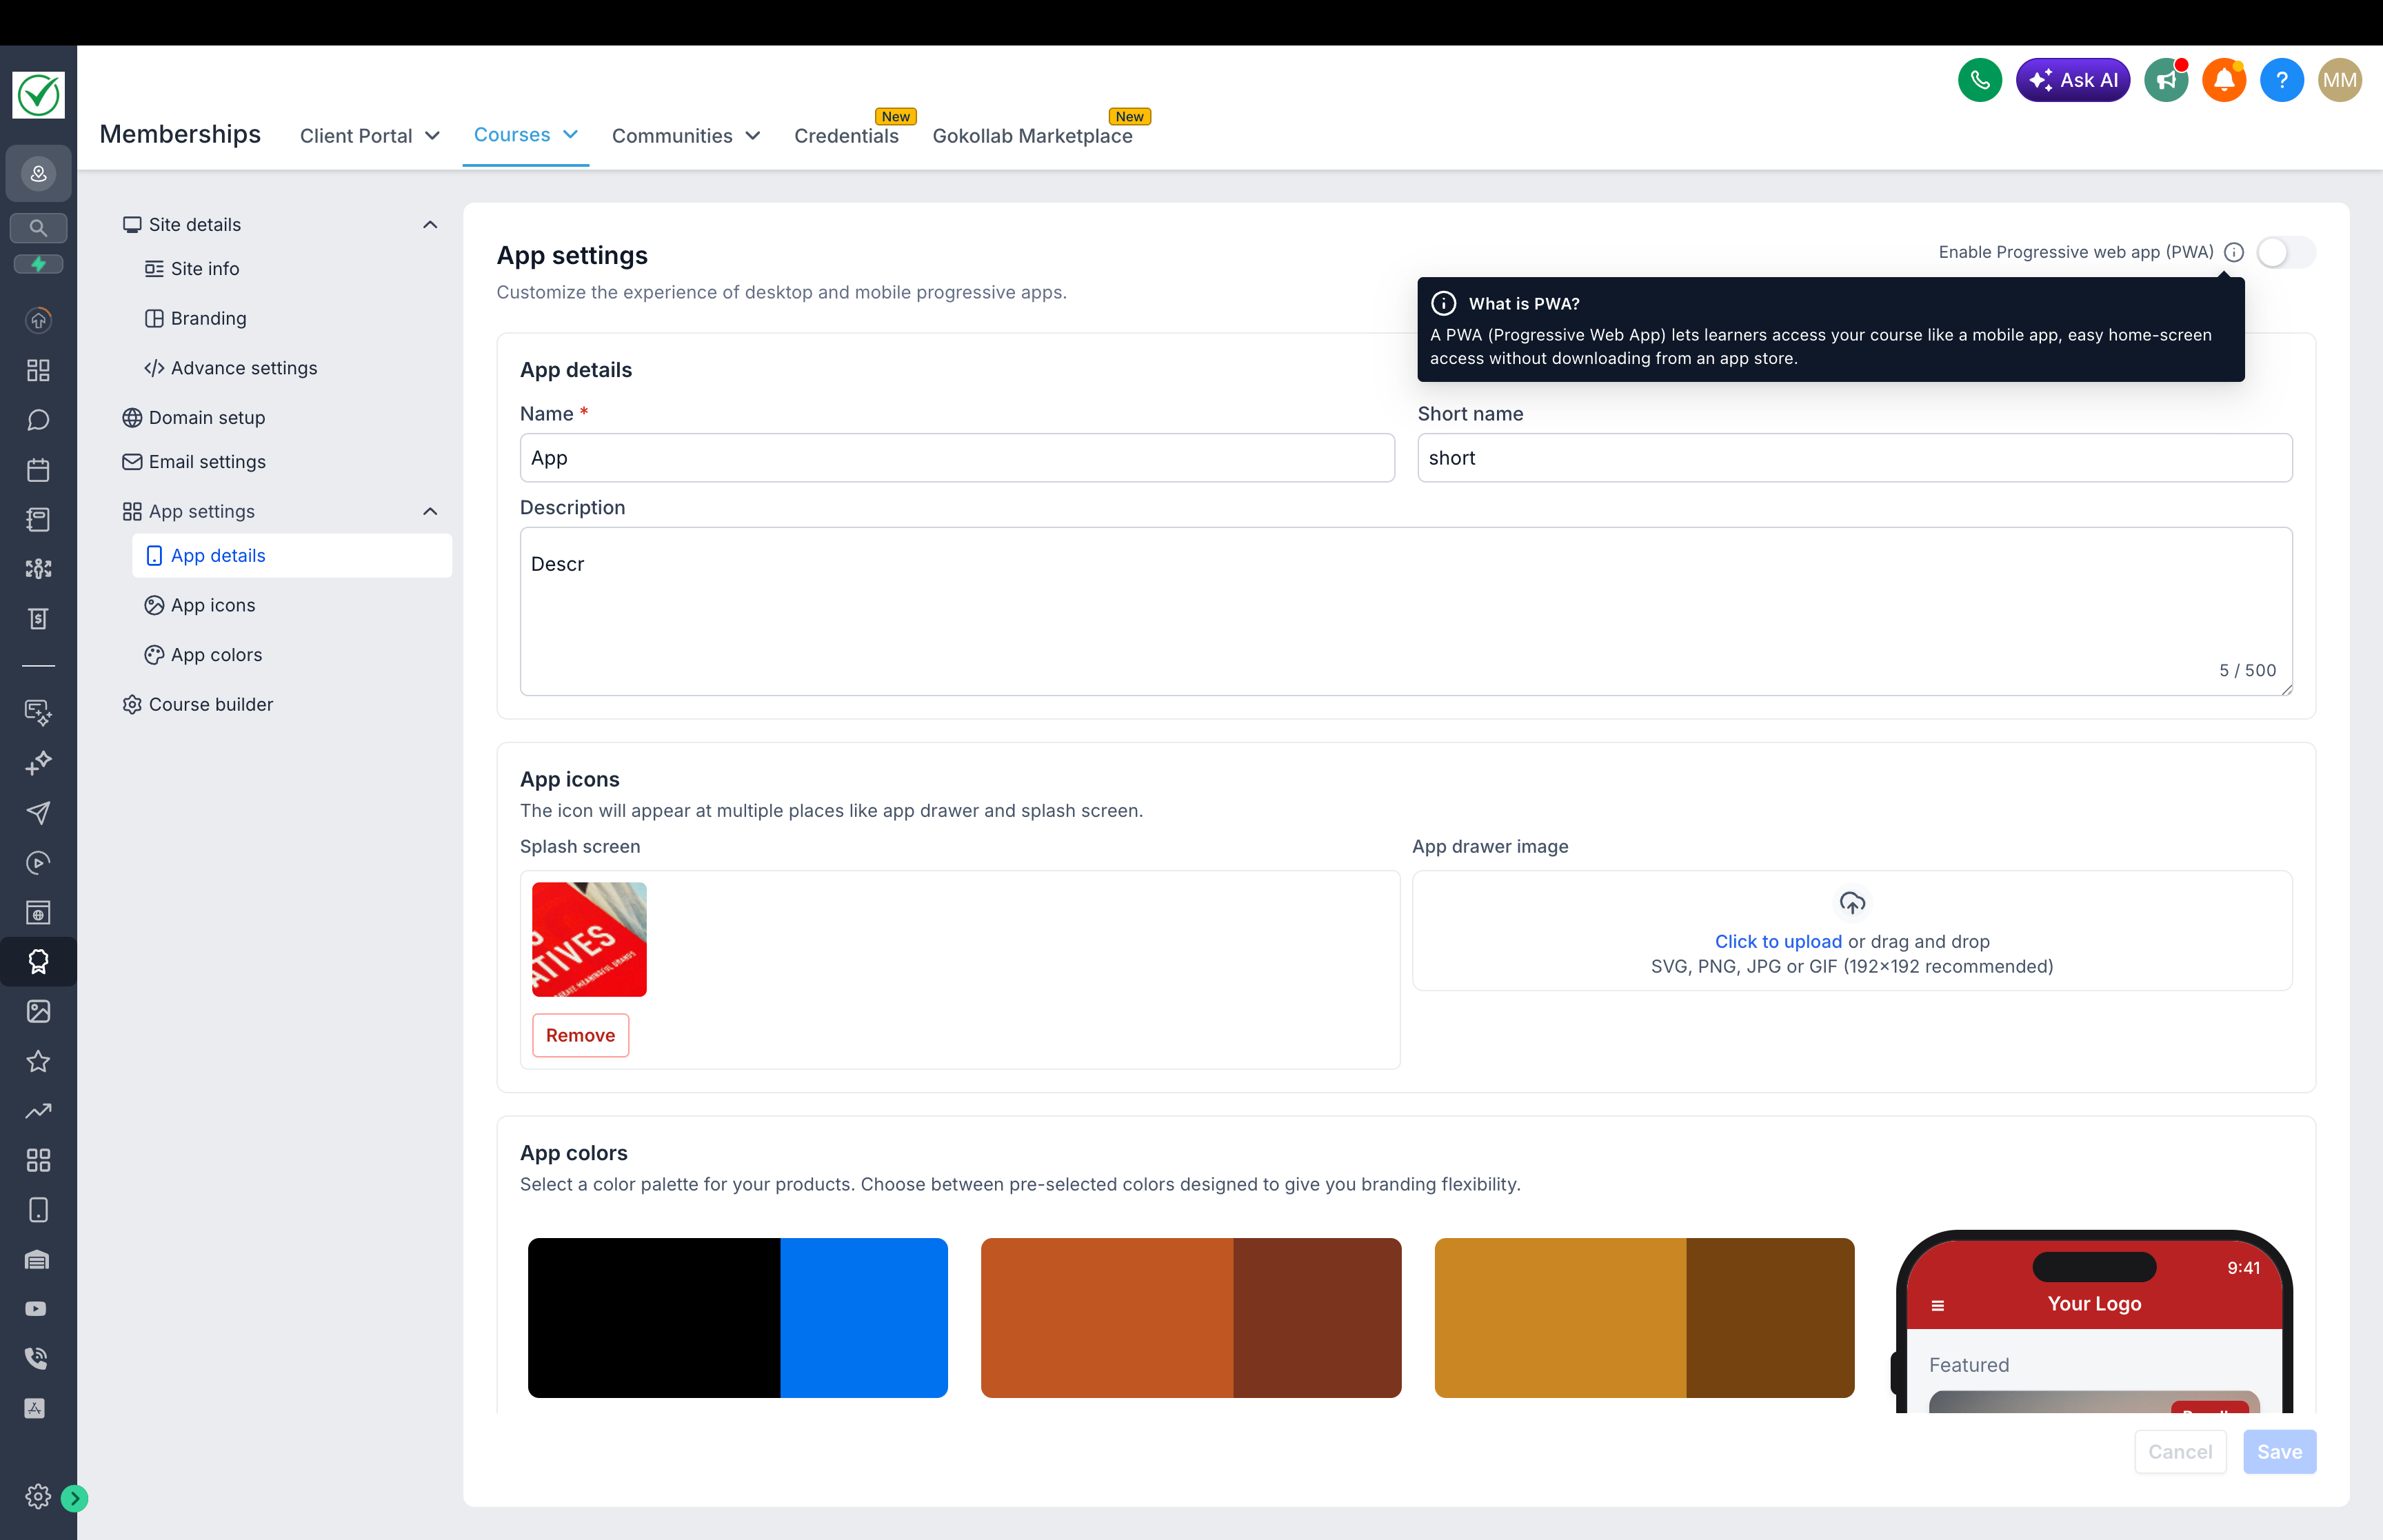Collapse the App settings sidebar group
Image resolution: width=2383 pixels, height=1540 pixels.
pyautogui.click(x=430, y=511)
